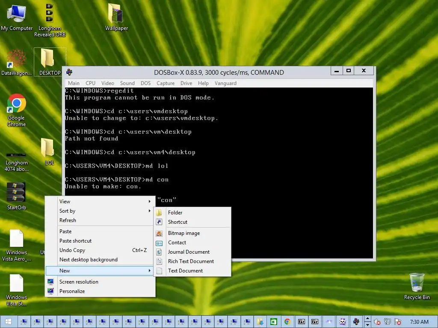Select the Windows Vista St... file icon
Screen dimensions: 438x328
pyautogui.click(x=17, y=290)
